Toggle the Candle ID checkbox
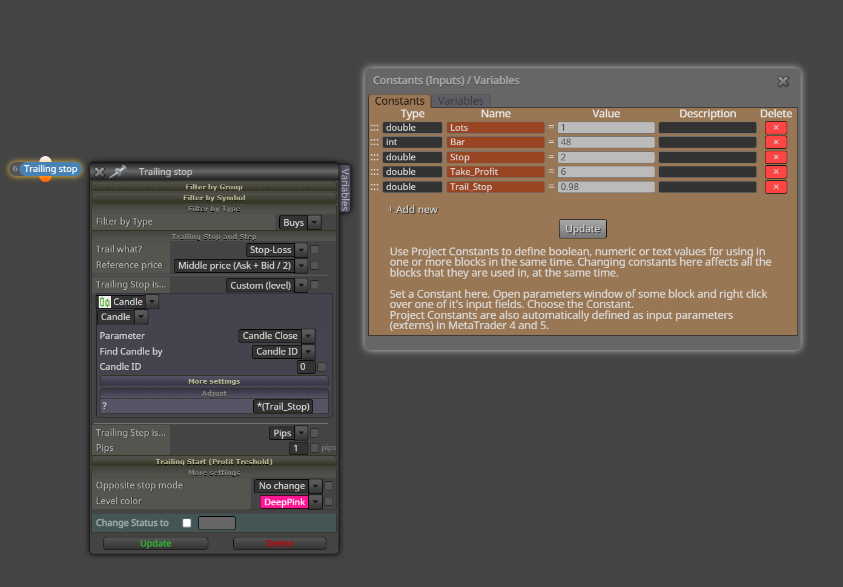 click(x=322, y=367)
